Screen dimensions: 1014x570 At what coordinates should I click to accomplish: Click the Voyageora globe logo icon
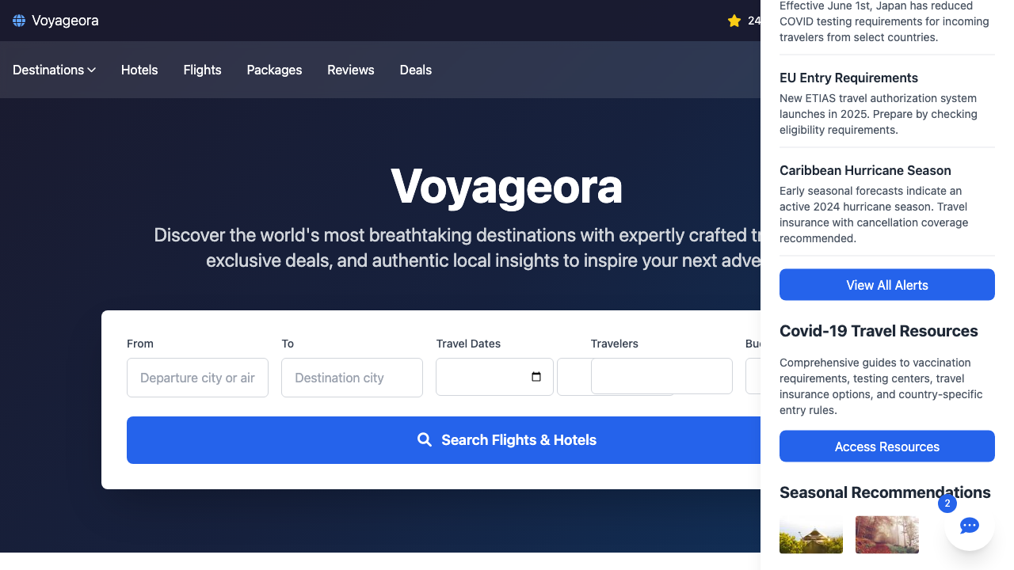[19, 21]
